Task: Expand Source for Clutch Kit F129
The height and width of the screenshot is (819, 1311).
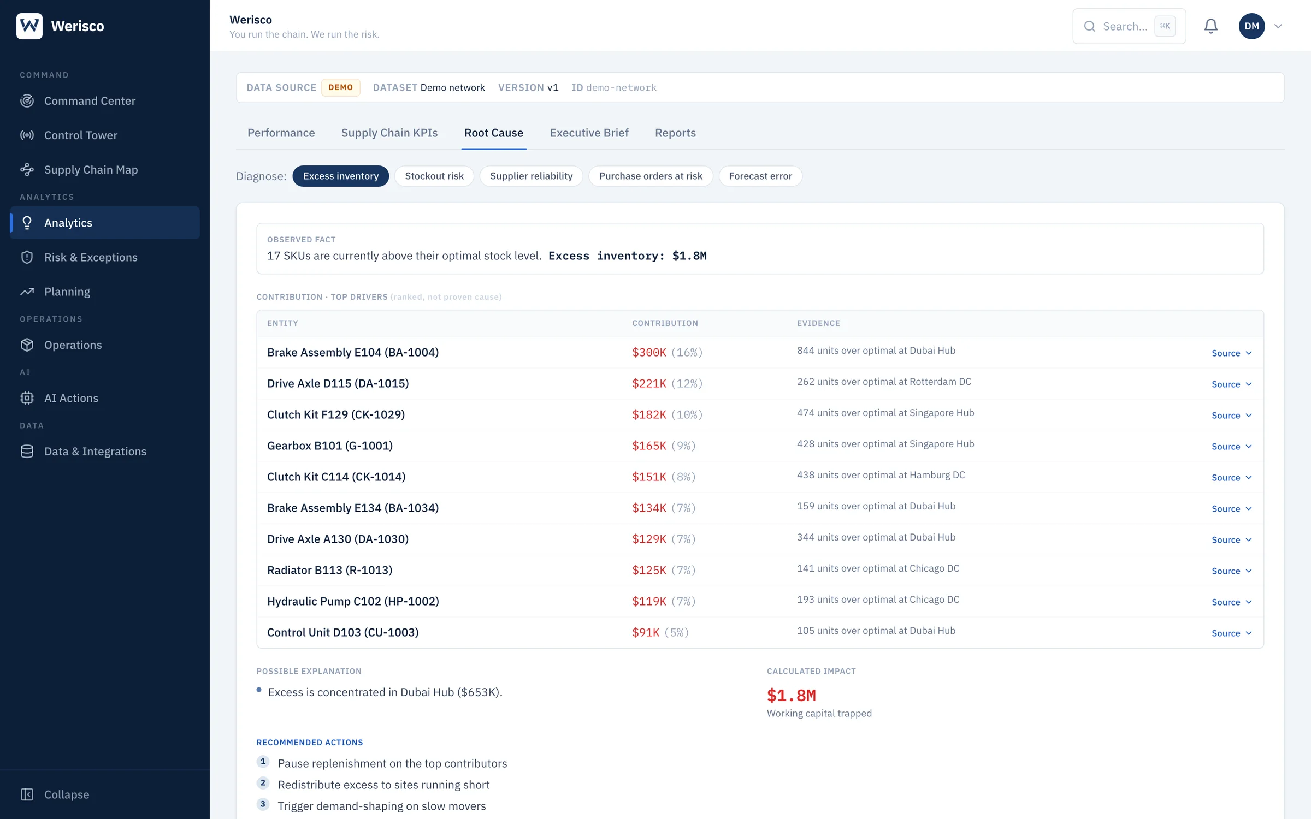Action: pos(1231,416)
